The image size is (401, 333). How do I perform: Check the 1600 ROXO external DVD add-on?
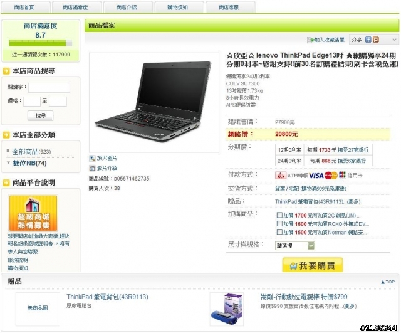279,223
